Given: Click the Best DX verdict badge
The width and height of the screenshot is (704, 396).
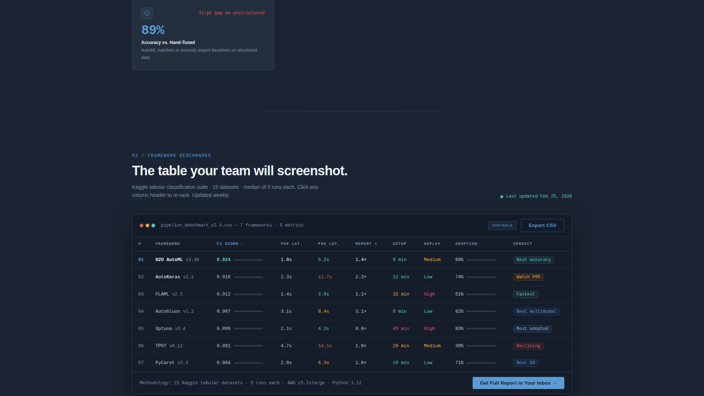Looking at the screenshot, I should coord(525,363).
